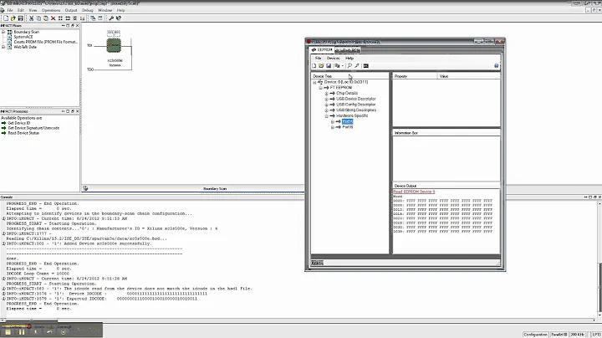Screen dimensions: 602x338
Task: Collapse FT EEPROM node in Device Tree
Action: [x=320, y=88]
